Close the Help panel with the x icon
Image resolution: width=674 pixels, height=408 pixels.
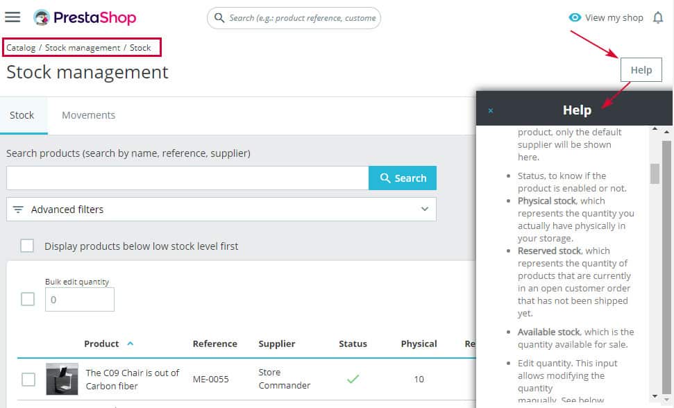pyautogui.click(x=491, y=110)
